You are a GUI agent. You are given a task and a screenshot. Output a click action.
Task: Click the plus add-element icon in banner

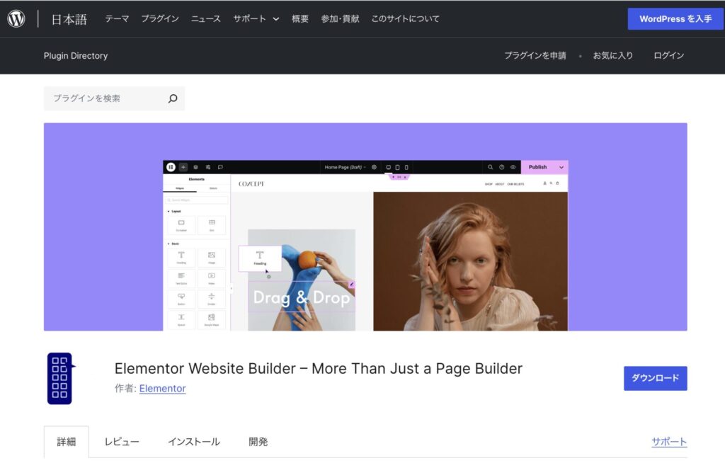pyautogui.click(x=183, y=167)
